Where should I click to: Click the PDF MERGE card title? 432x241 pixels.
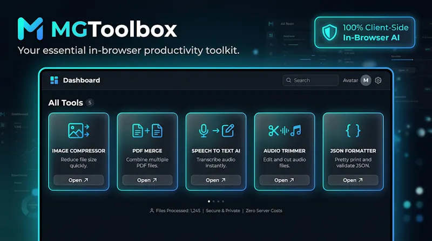147,151
